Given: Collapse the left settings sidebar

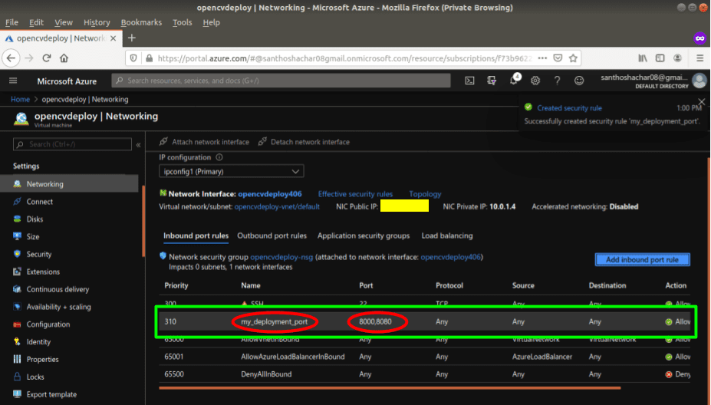Looking at the screenshot, I should coord(138,145).
